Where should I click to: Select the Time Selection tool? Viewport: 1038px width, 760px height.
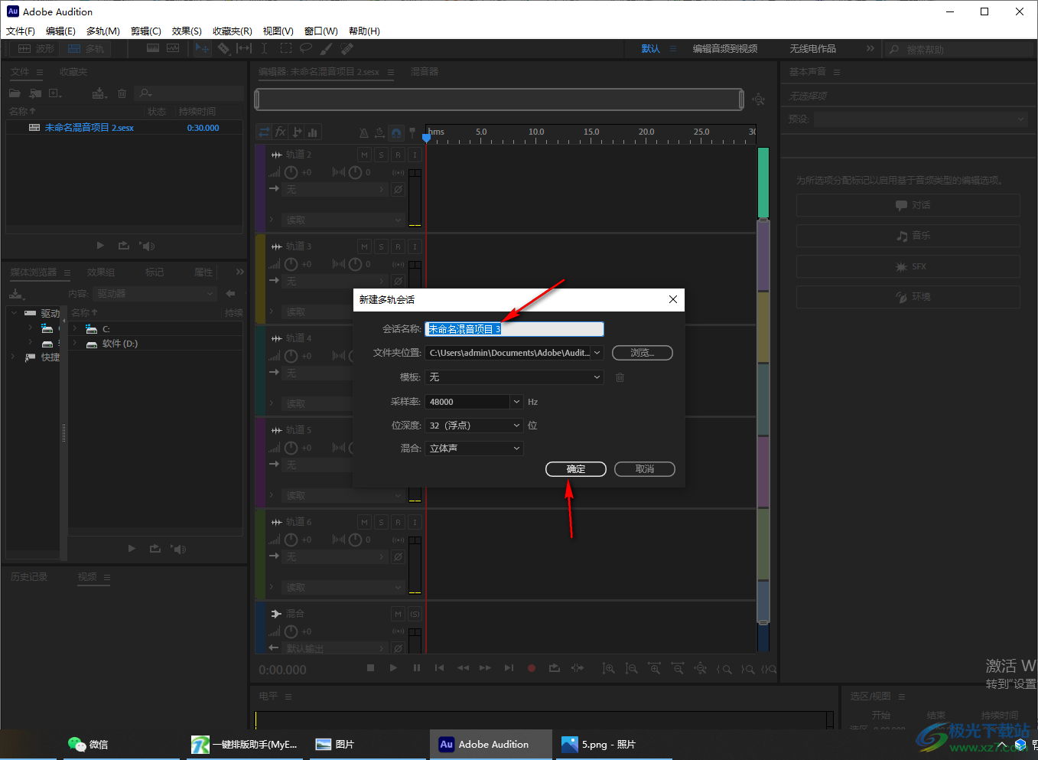[264, 48]
